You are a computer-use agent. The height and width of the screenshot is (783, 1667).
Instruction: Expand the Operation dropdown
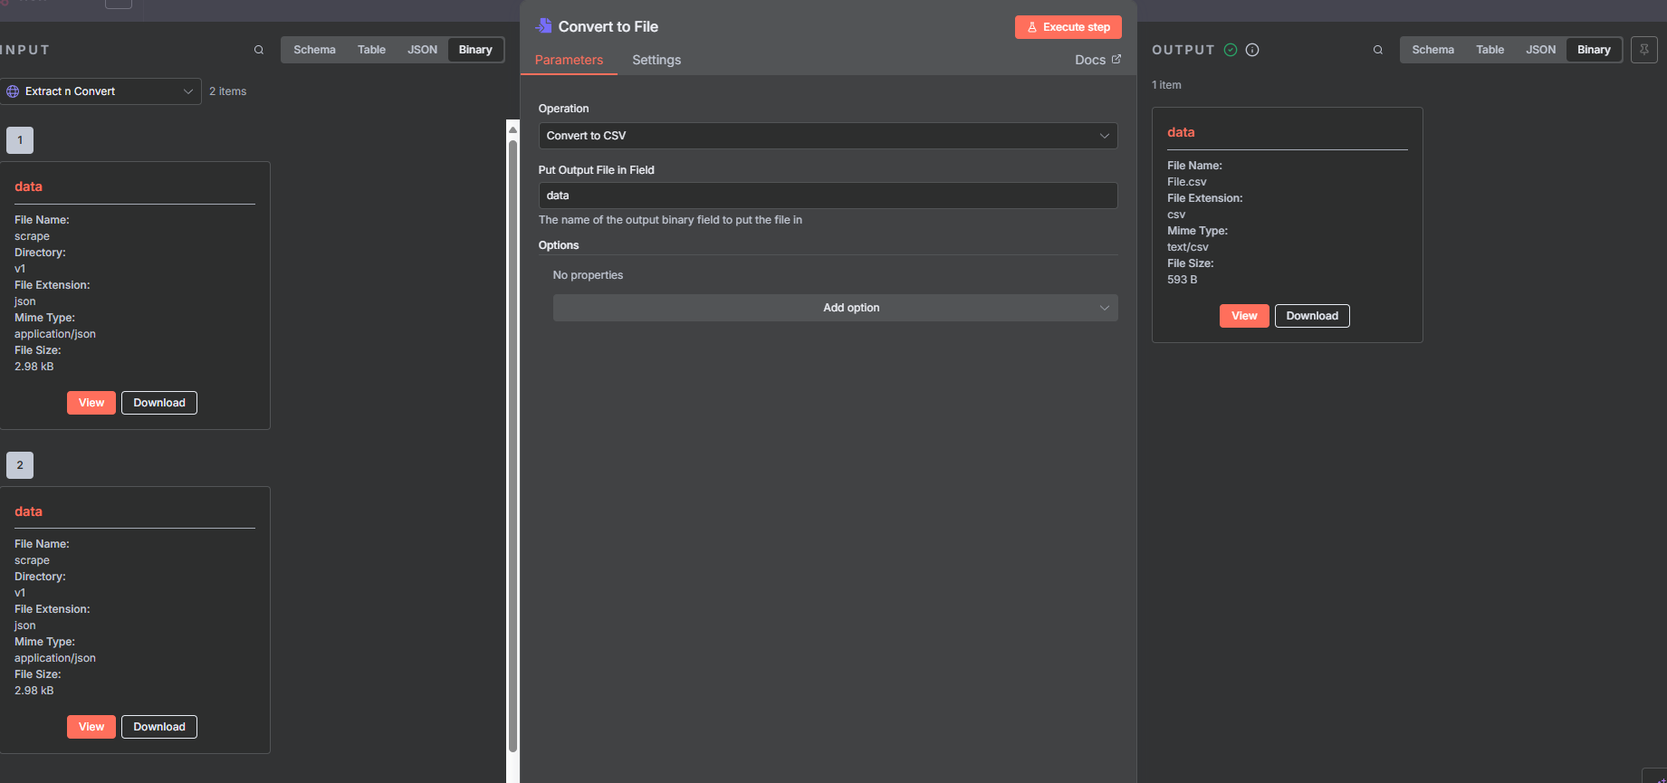[827, 136]
